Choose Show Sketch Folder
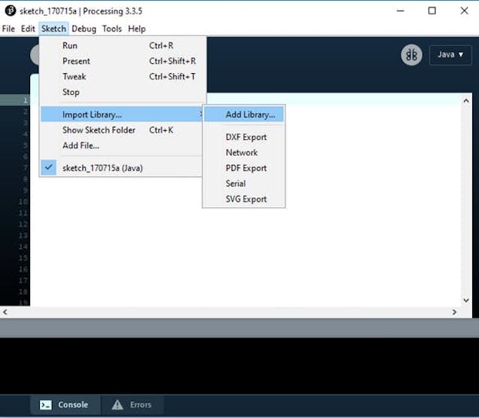The height and width of the screenshot is (418, 479). click(x=121, y=130)
